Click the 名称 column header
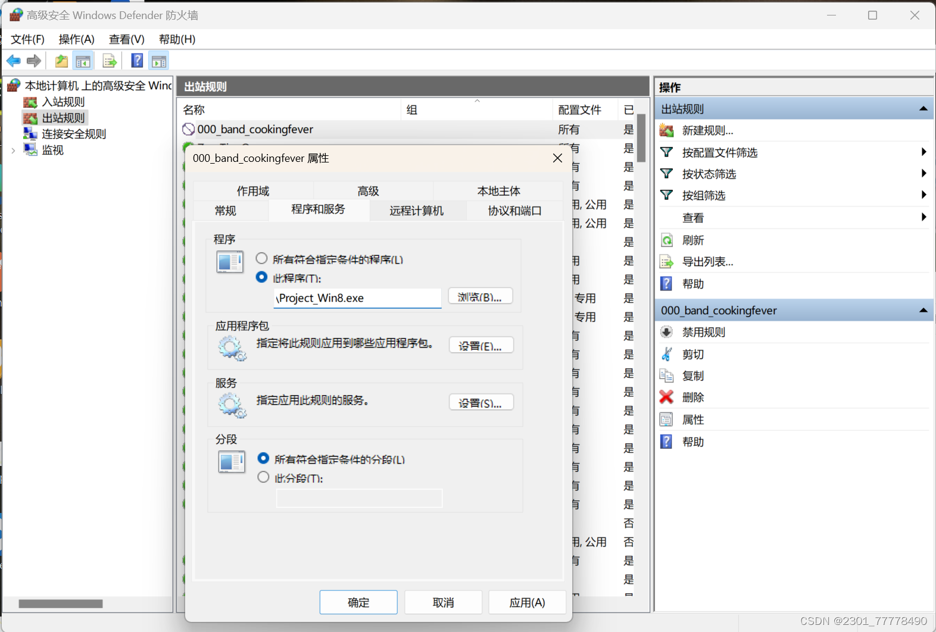The width and height of the screenshot is (936, 632). pyautogui.click(x=289, y=109)
